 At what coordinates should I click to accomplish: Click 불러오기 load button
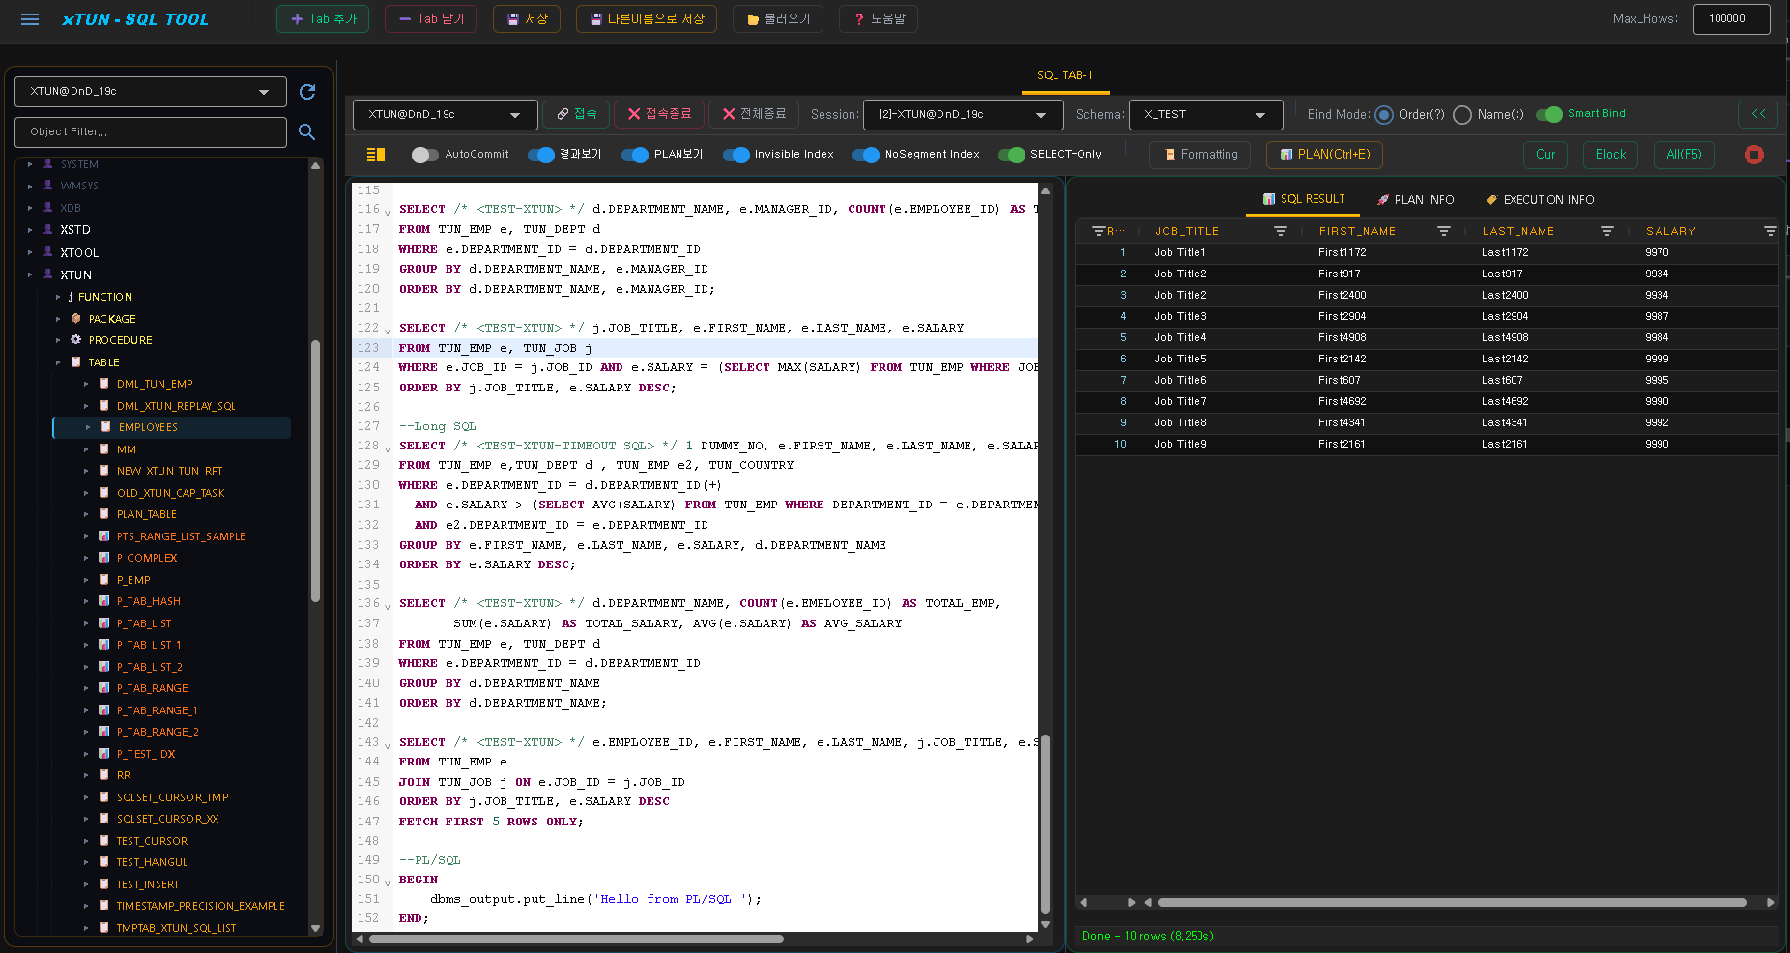click(x=778, y=19)
